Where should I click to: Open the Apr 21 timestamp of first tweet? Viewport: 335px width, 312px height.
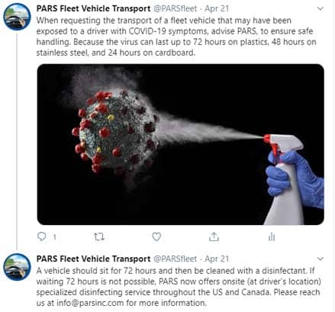(x=217, y=8)
